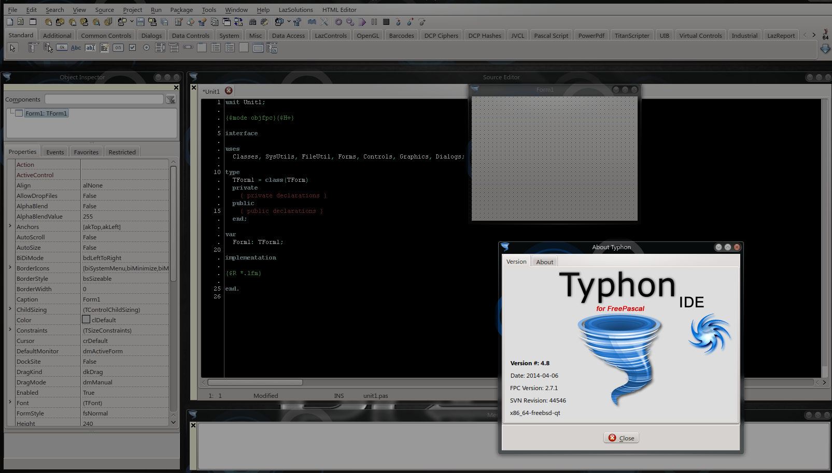Click the Save file disk icon
Image resolution: width=832 pixels, height=473 pixels.
pos(140,22)
